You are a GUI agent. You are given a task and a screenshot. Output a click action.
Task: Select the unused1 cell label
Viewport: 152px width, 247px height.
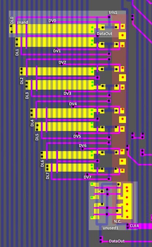[x=110, y=228]
